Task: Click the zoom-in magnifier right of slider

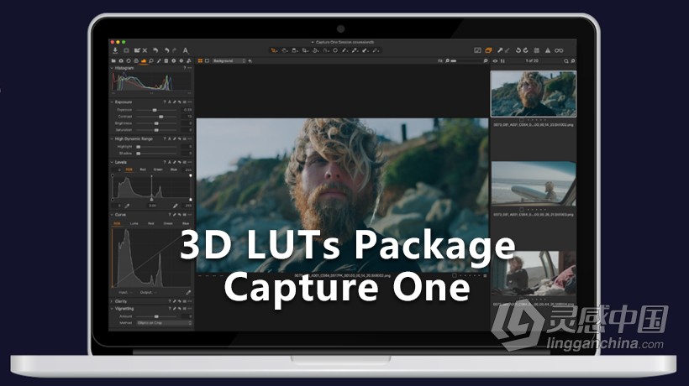Action: point(486,61)
